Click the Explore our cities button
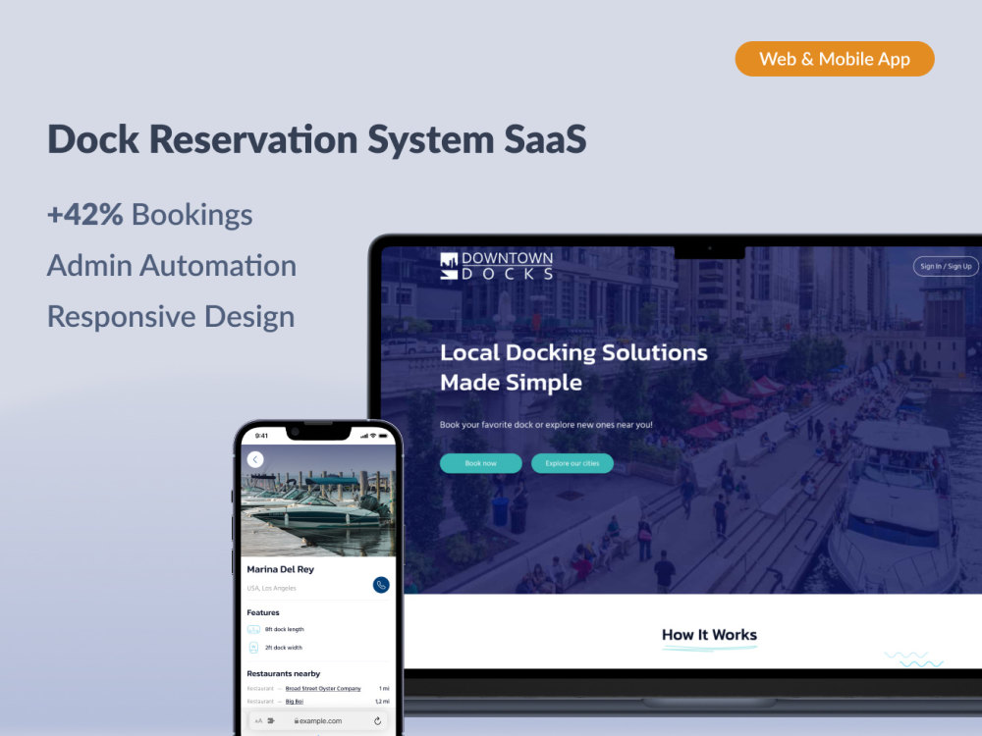982x736 pixels. pyautogui.click(x=572, y=463)
